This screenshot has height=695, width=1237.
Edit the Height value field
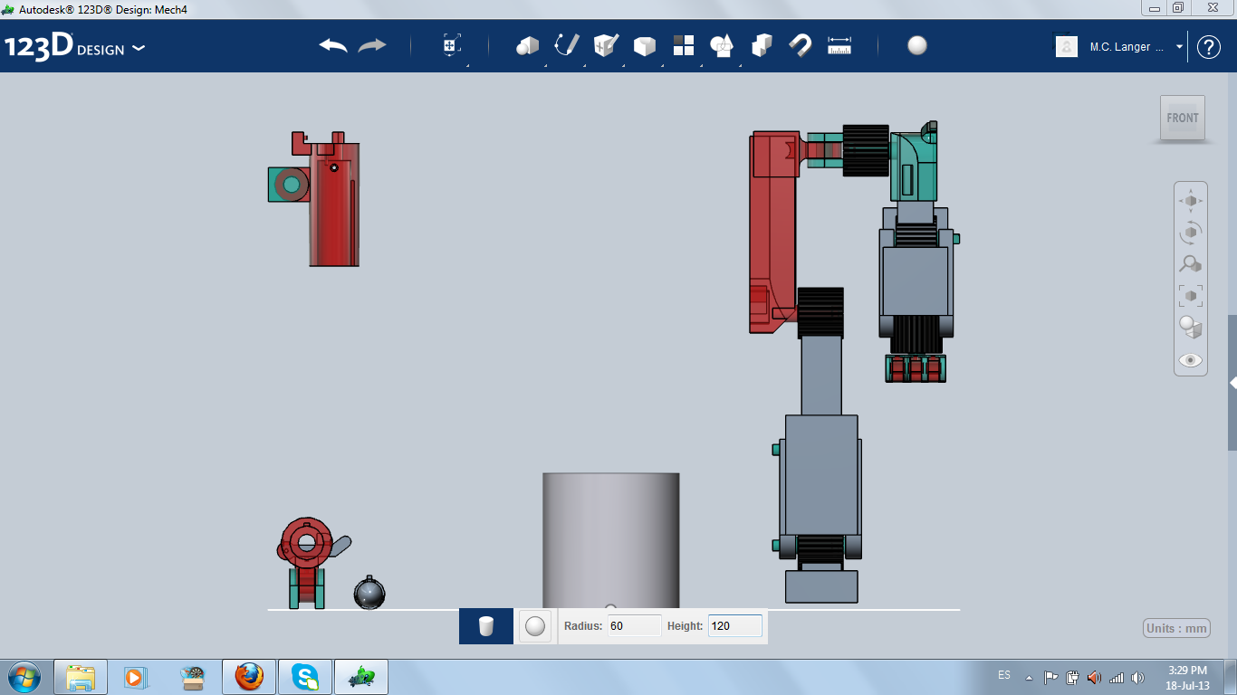point(734,625)
